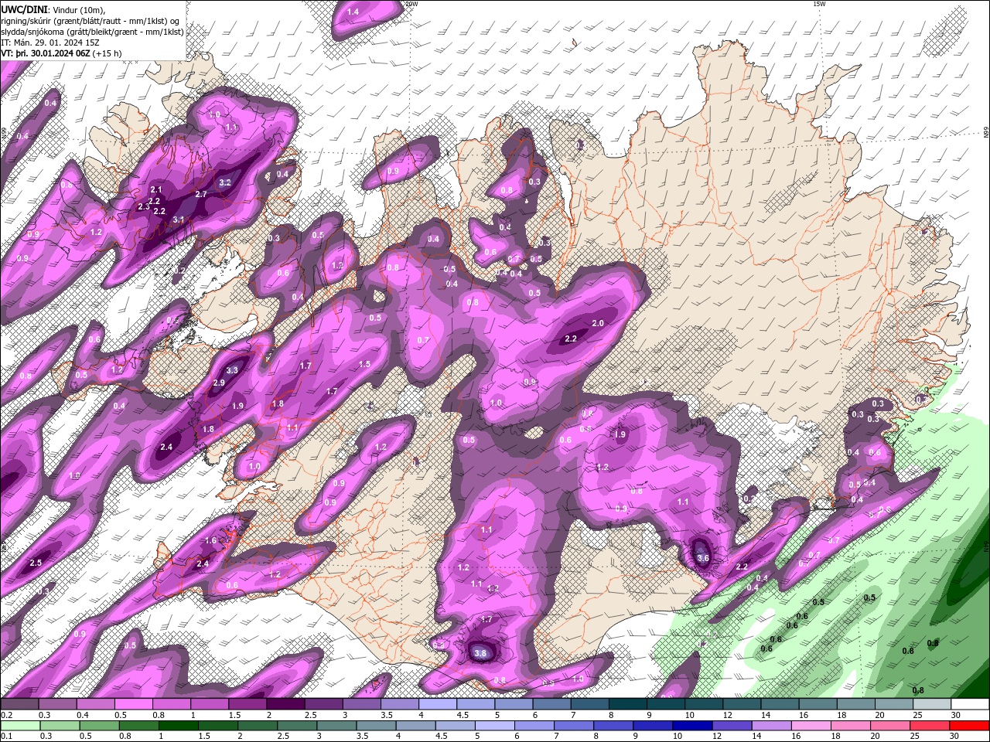
Task: Click the 2.3 value on the map
Action: coord(144,207)
